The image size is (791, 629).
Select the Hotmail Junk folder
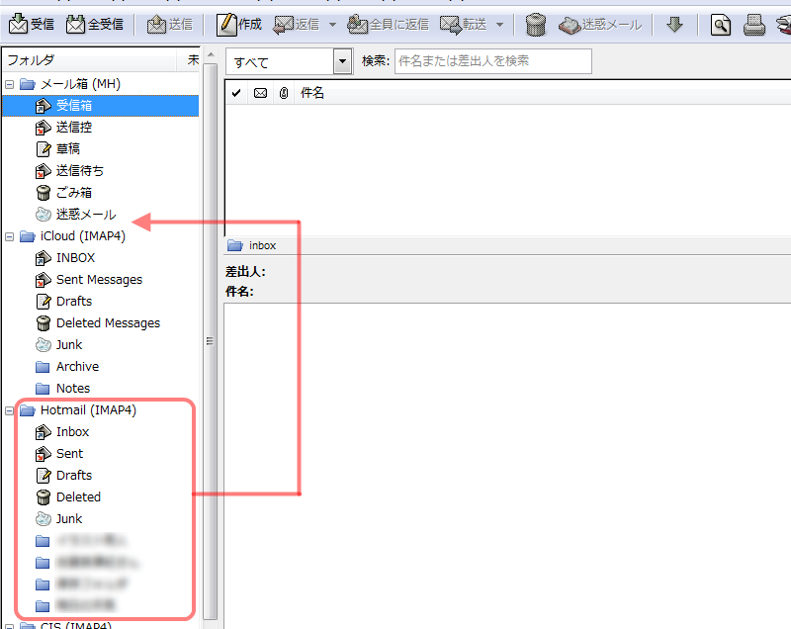click(69, 519)
